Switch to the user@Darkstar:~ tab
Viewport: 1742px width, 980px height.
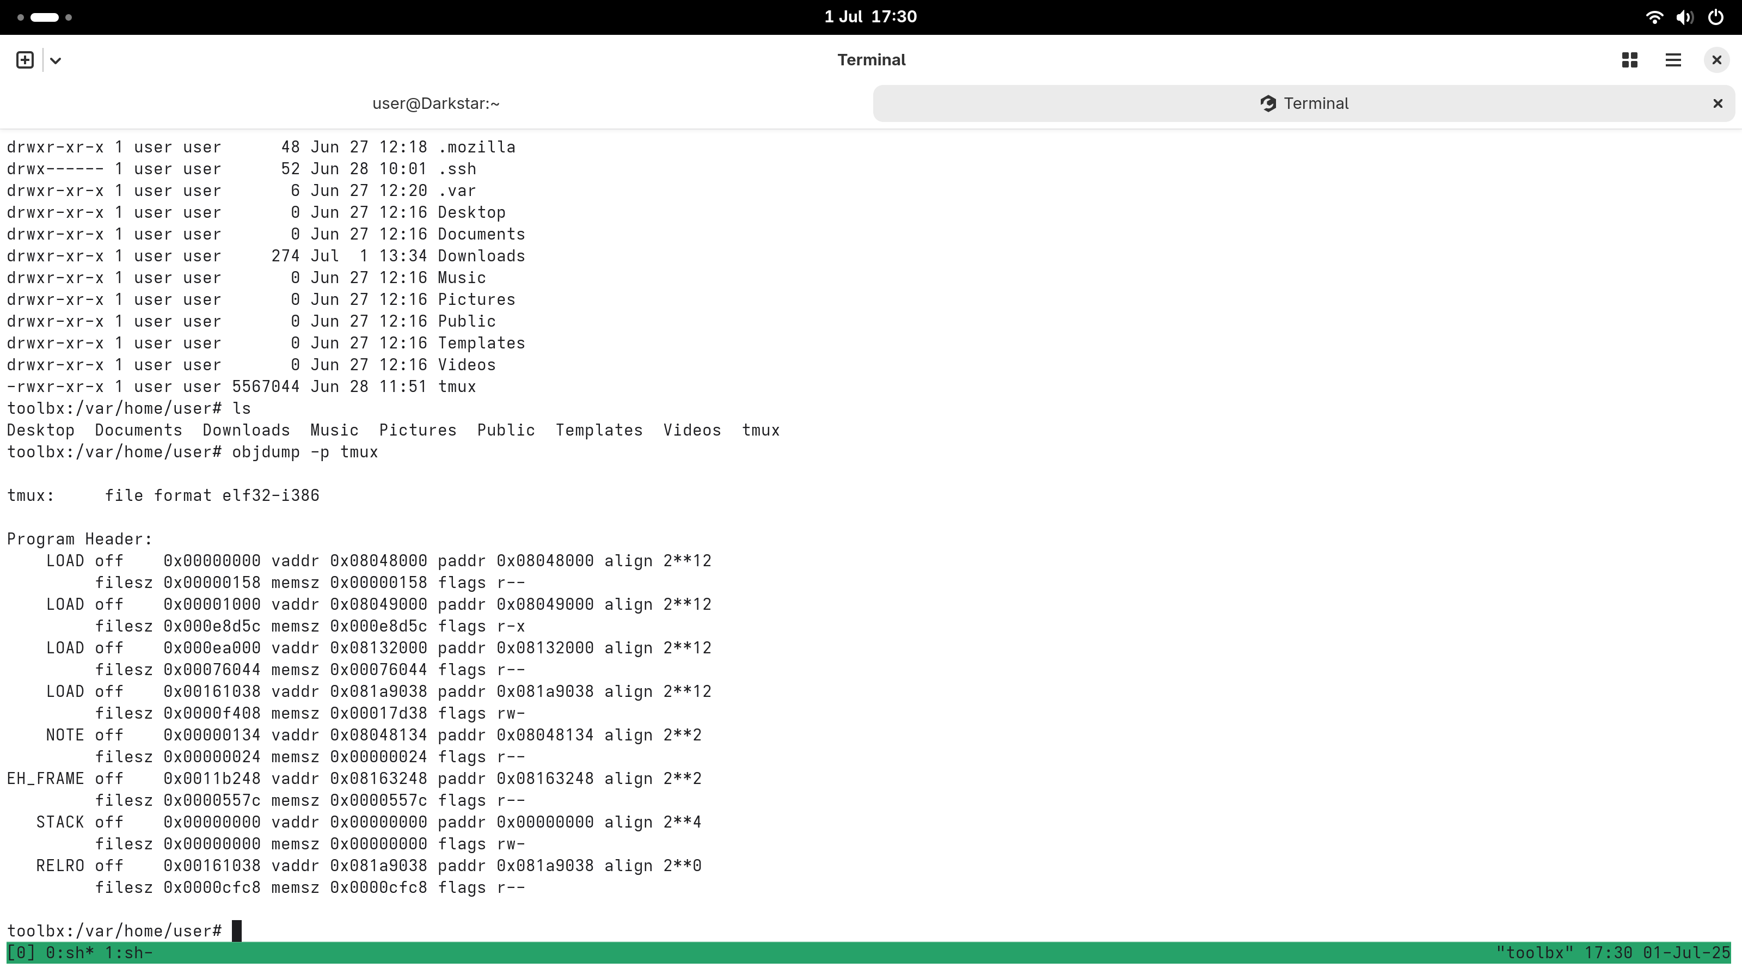tap(436, 103)
